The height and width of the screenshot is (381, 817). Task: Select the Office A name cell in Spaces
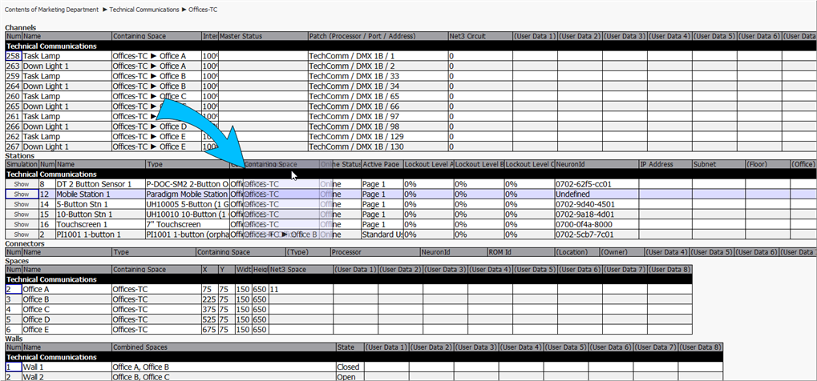pyautogui.click(x=66, y=290)
